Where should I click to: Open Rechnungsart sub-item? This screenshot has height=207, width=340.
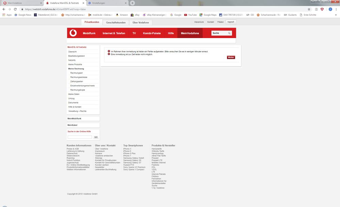[76, 73]
